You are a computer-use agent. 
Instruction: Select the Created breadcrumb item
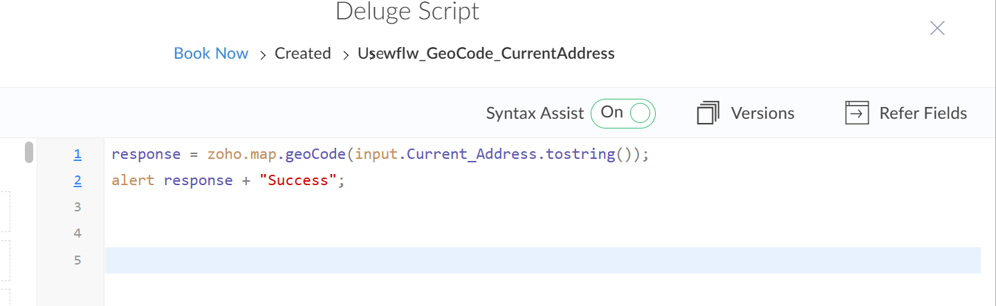(303, 53)
